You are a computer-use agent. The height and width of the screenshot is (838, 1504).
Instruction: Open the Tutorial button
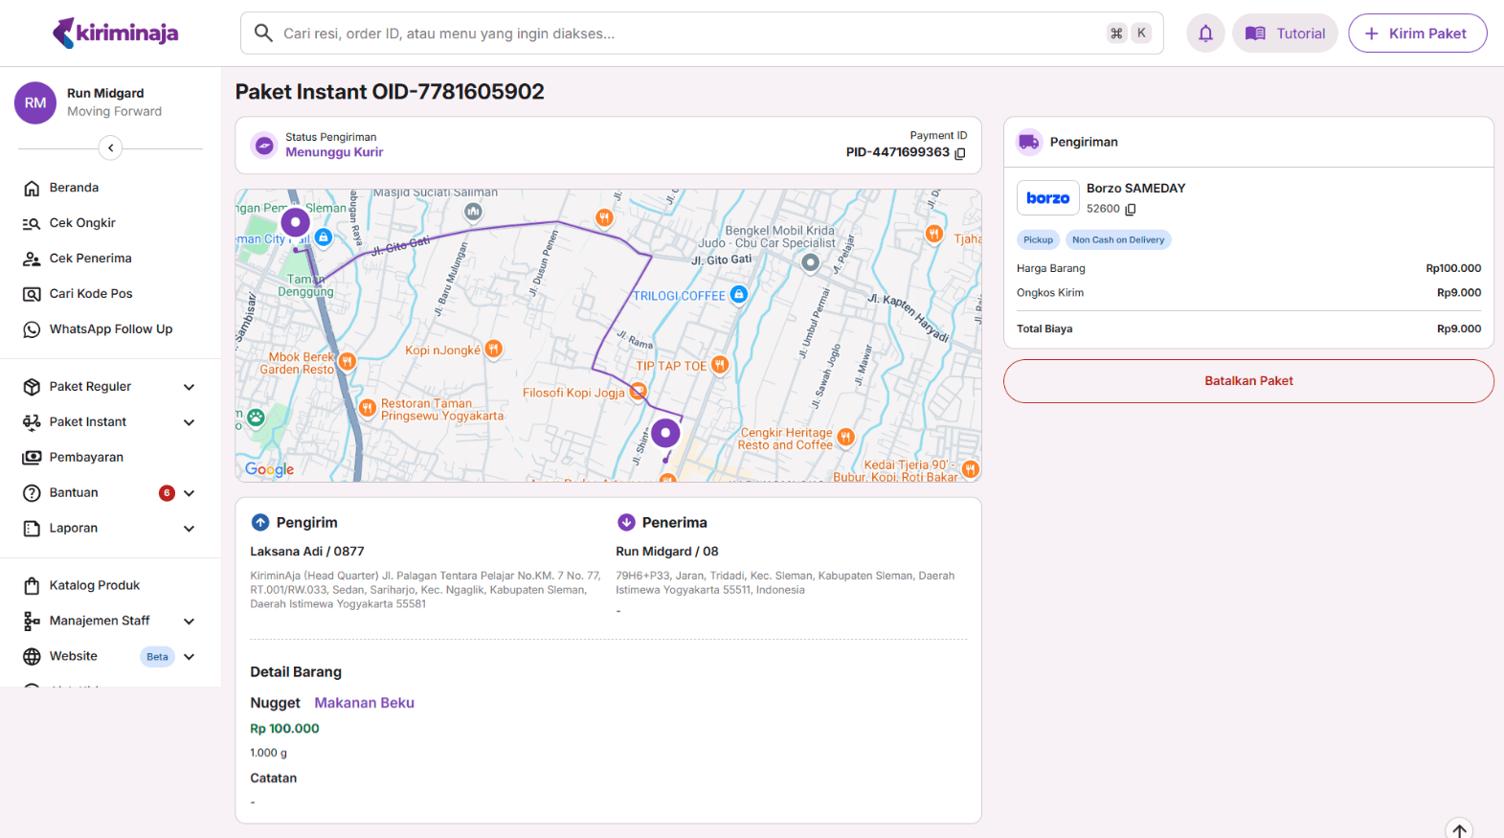[1285, 34]
